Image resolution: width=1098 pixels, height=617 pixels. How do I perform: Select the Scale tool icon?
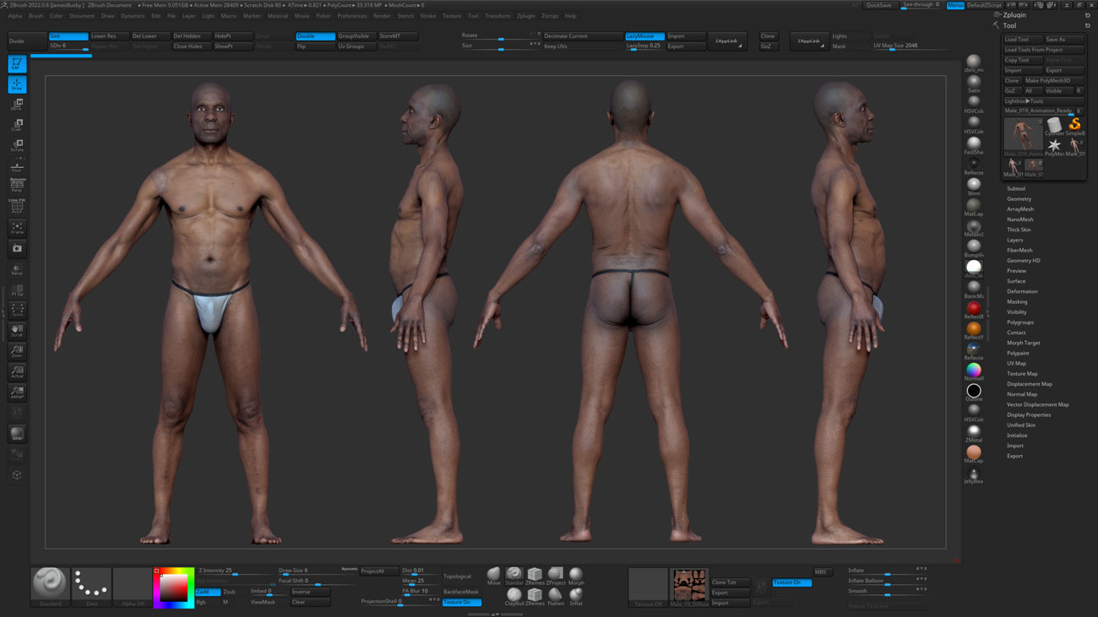coord(17,125)
